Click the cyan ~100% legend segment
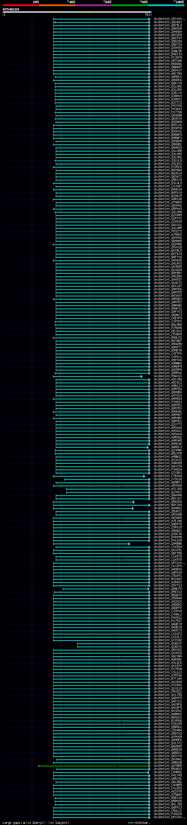This screenshot has height=825, width=187. tap(166, 5)
